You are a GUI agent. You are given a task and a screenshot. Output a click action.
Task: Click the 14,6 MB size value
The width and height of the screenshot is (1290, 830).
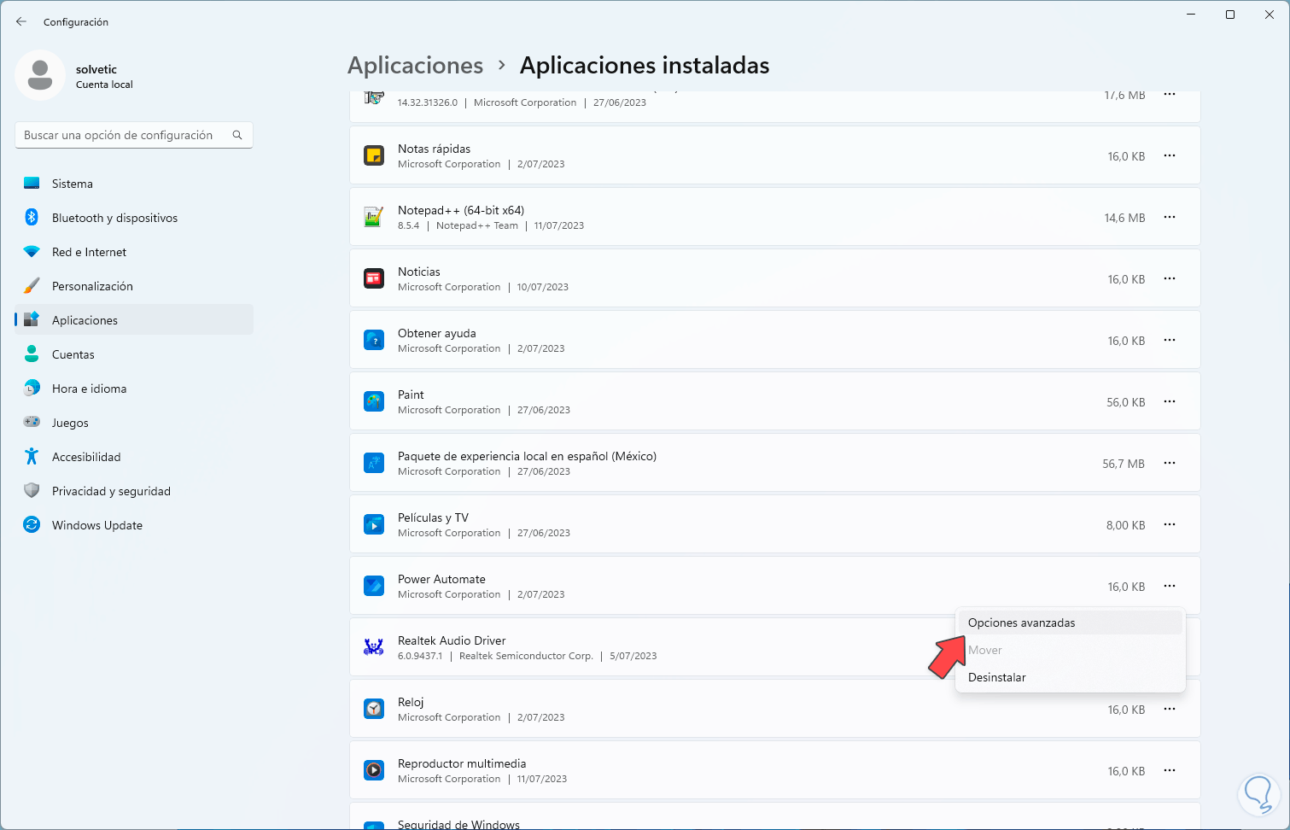[1124, 218]
